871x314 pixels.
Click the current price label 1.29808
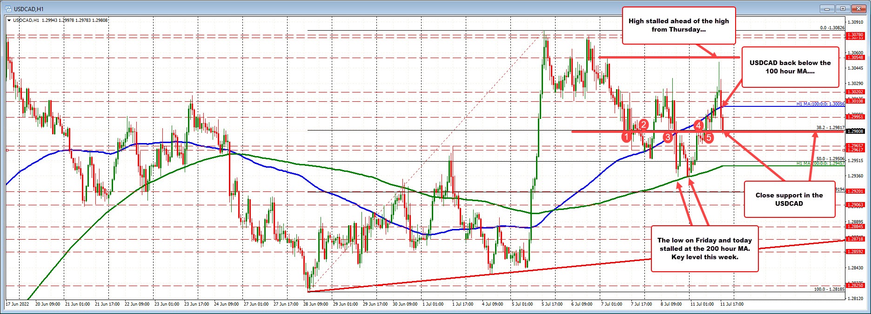pyautogui.click(x=855, y=131)
